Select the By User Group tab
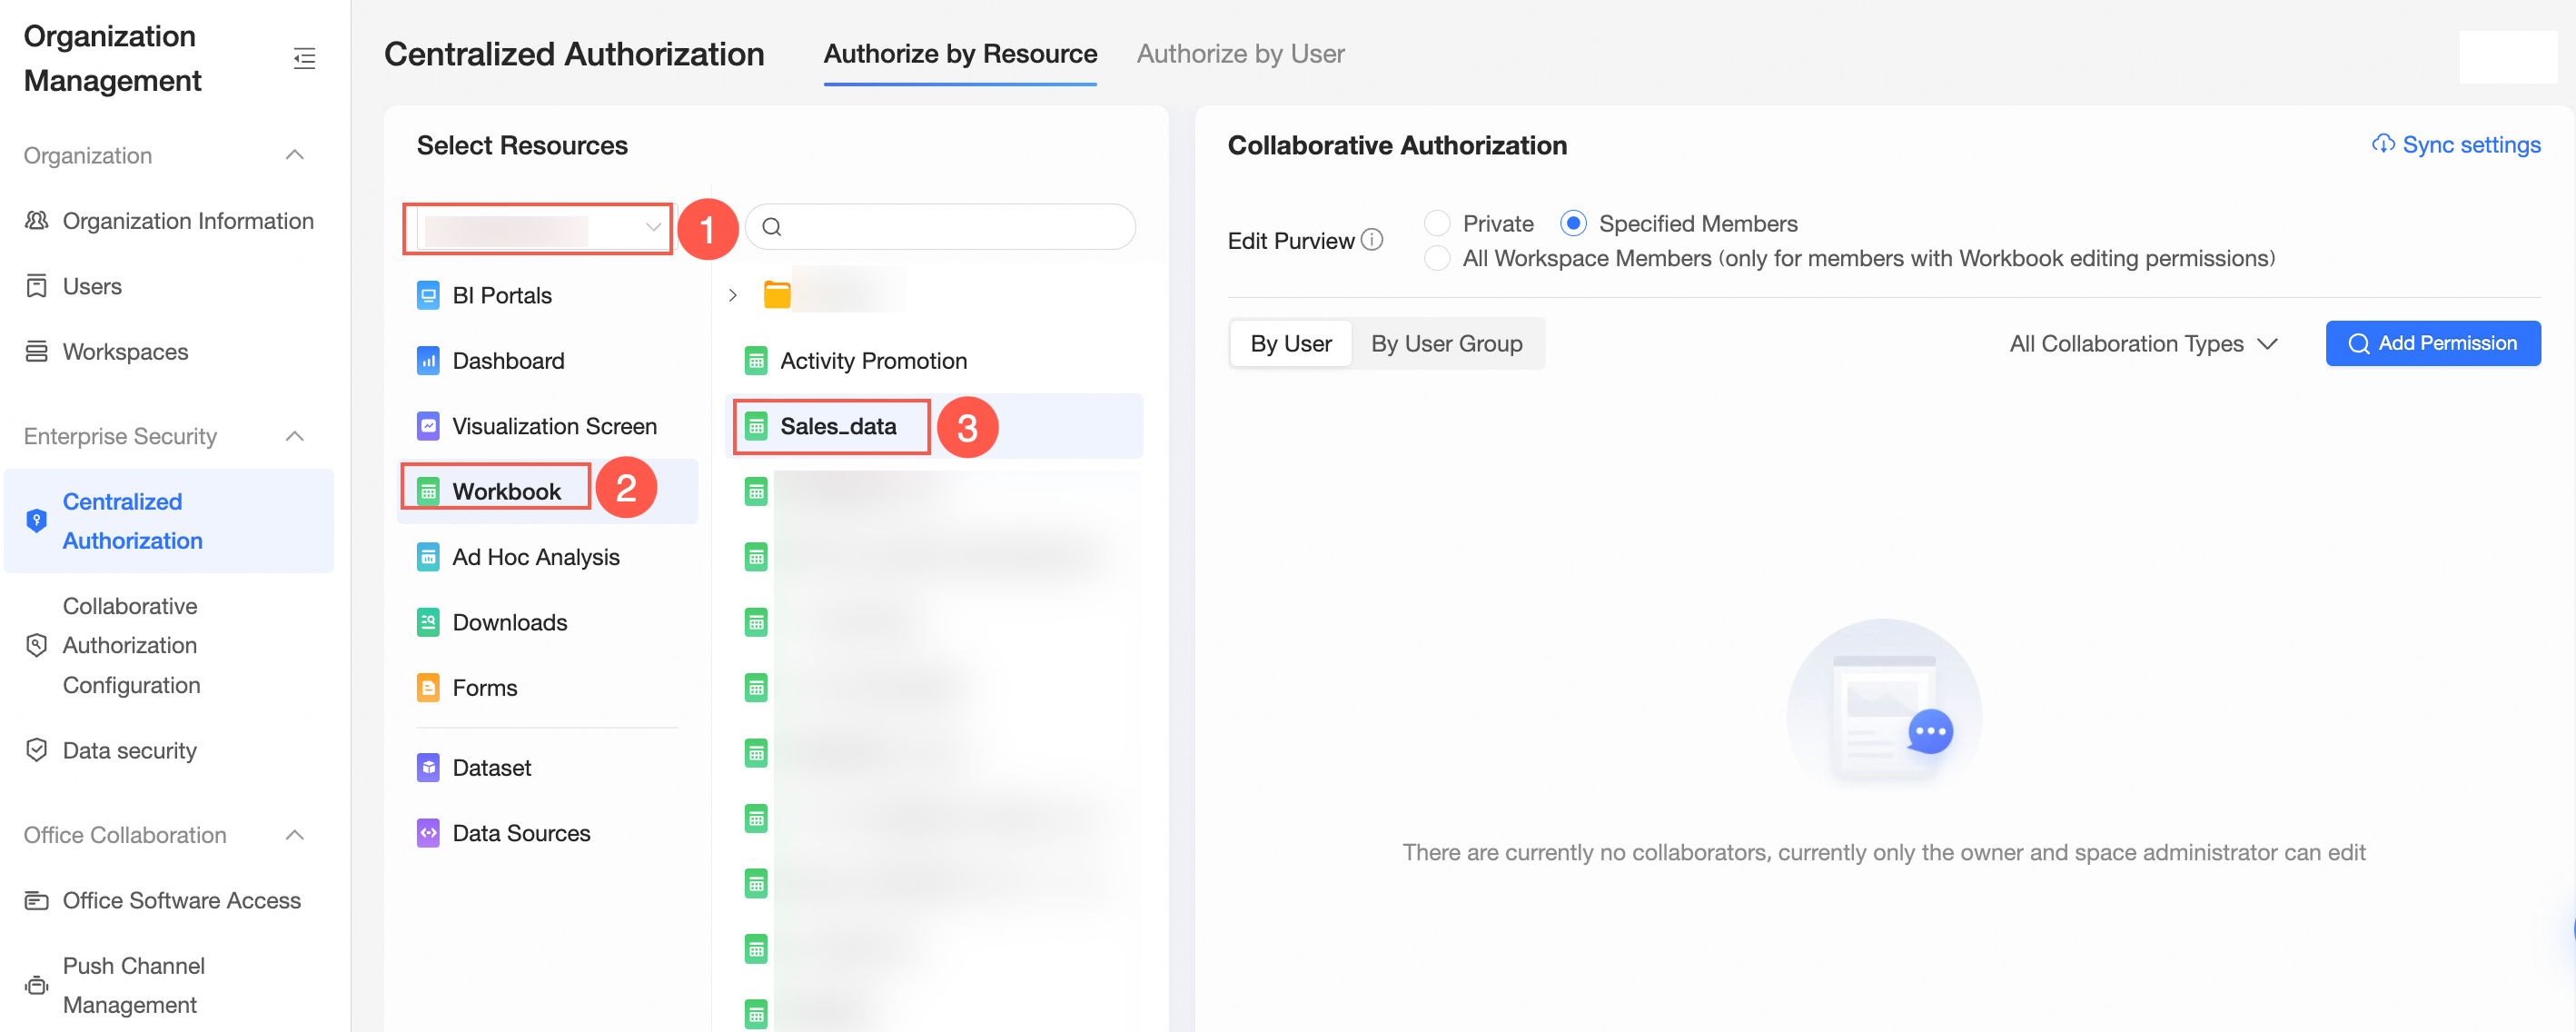Image resolution: width=2576 pixels, height=1032 pixels. pos(1446,344)
